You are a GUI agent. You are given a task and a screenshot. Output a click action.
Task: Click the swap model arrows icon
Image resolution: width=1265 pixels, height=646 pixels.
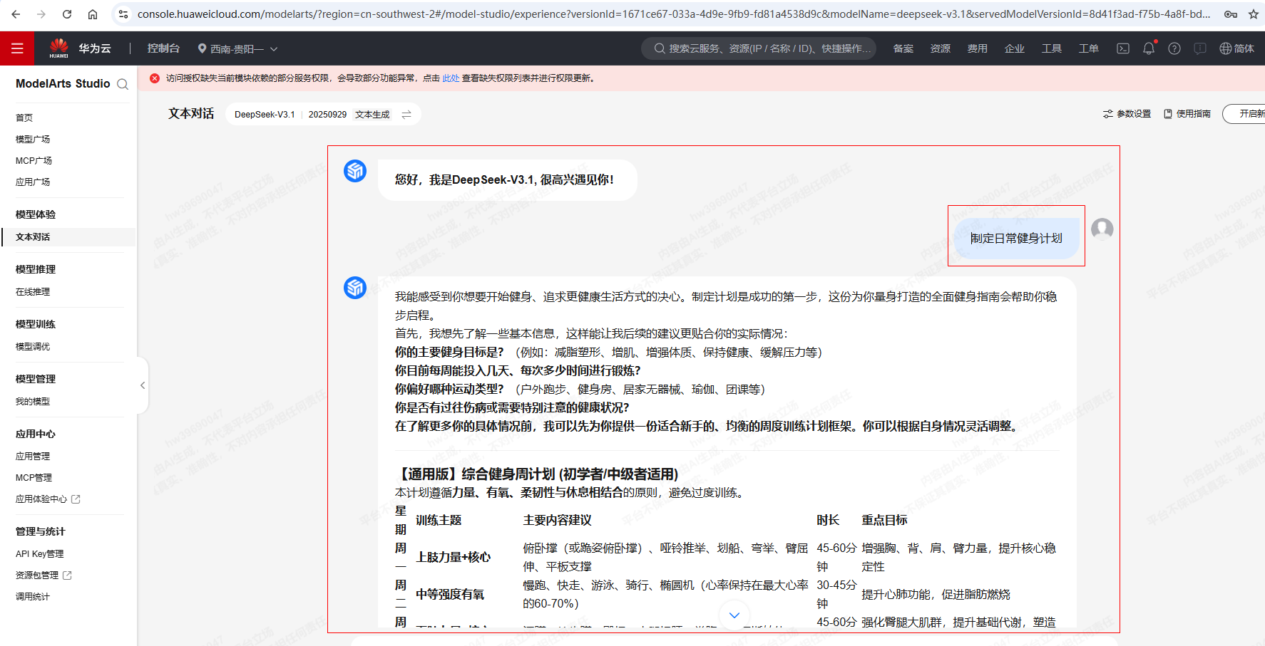pyautogui.click(x=406, y=115)
